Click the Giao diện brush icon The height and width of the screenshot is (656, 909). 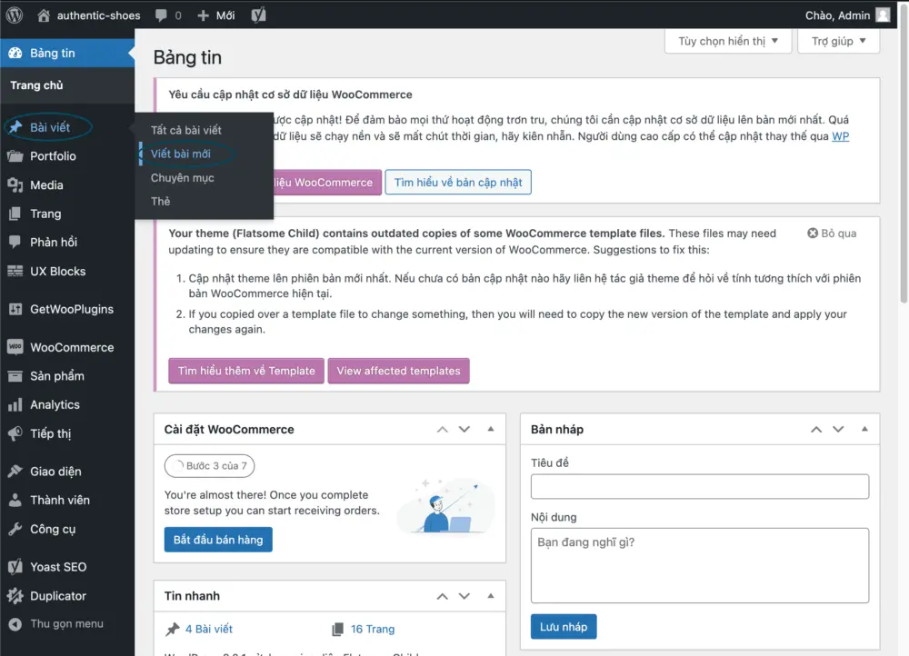(x=15, y=472)
